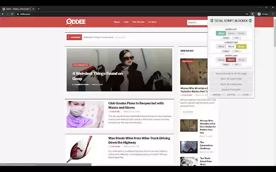Open a new tab with plus icon
The width and height of the screenshot is (276, 172).
tap(39, 9)
